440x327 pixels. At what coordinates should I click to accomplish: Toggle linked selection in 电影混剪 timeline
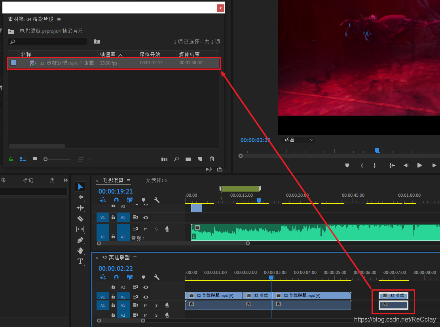130,200
